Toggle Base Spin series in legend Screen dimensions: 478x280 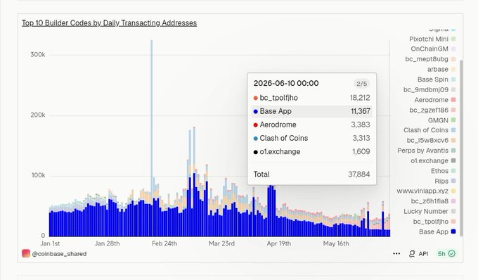click(437, 79)
